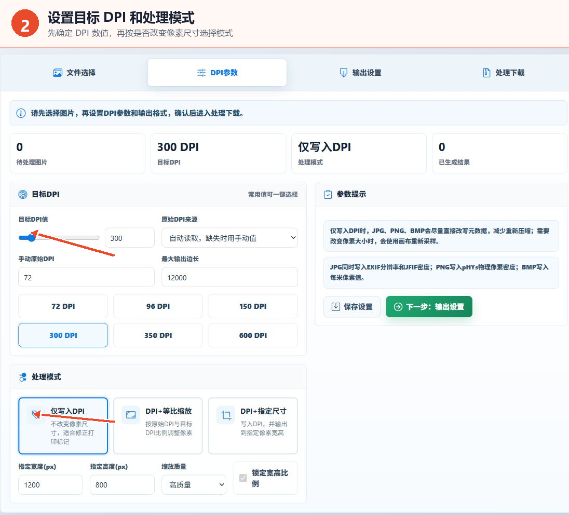Click the icon next to 处理模式 heading
This screenshot has width=569, height=515.
point(22,377)
